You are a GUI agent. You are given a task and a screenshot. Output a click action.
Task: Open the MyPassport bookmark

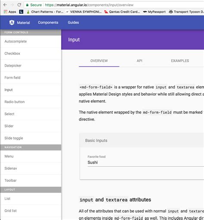155,12
